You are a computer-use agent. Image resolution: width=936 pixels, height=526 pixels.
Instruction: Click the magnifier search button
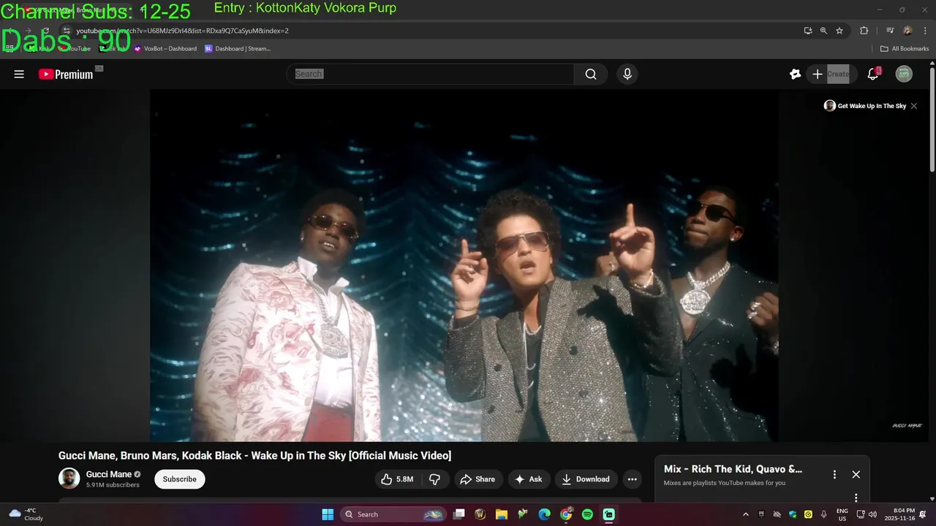click(x=591, y=74)
